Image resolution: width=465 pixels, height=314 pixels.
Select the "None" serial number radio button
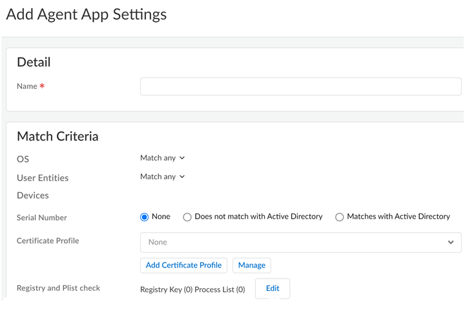pos(145,217)
